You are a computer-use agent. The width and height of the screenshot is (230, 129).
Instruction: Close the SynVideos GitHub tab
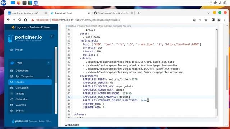[x=132, y=13]
